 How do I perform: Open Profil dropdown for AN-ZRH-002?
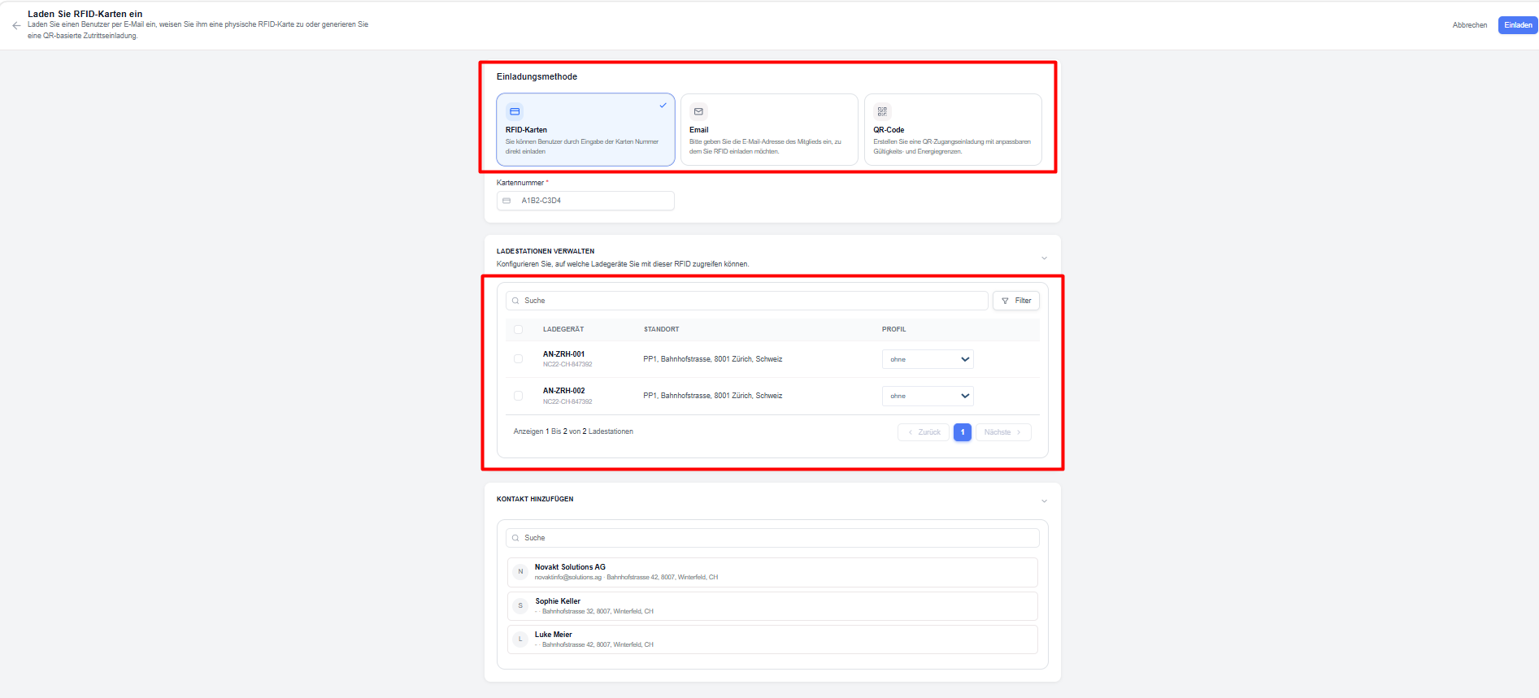pyautogui.click(x=928, y=396)
